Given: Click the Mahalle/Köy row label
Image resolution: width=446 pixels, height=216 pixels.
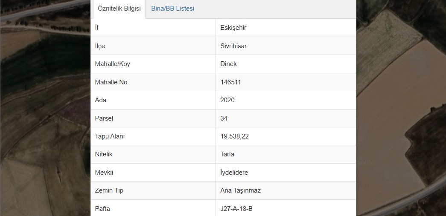Looking at the screenshot, I should [x=112, y=64].
